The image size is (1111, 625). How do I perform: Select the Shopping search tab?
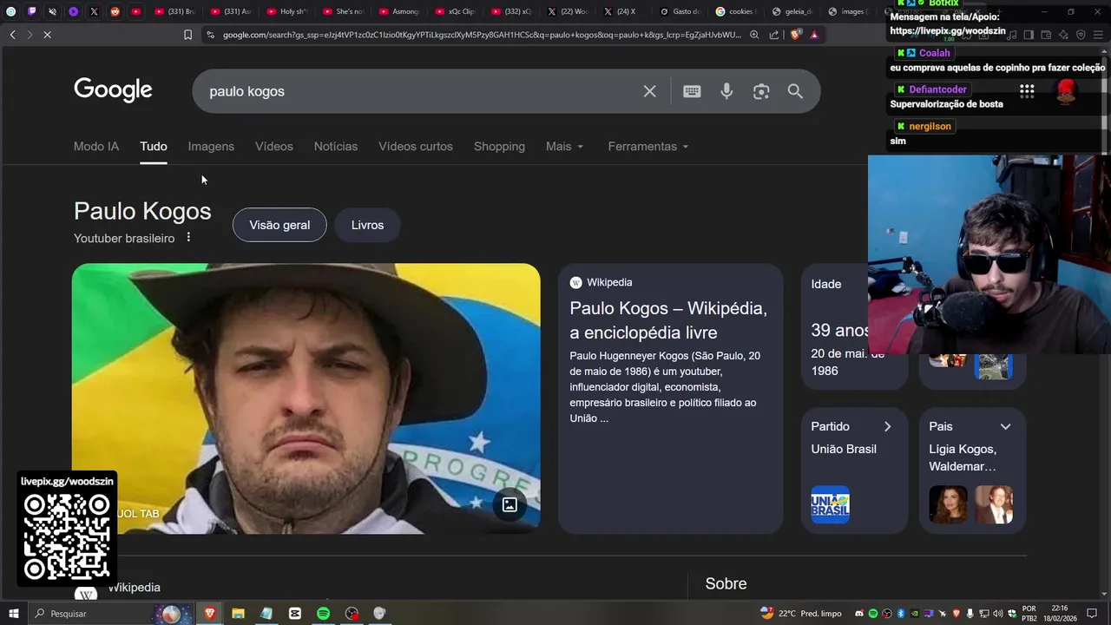(x=499, y=146)
